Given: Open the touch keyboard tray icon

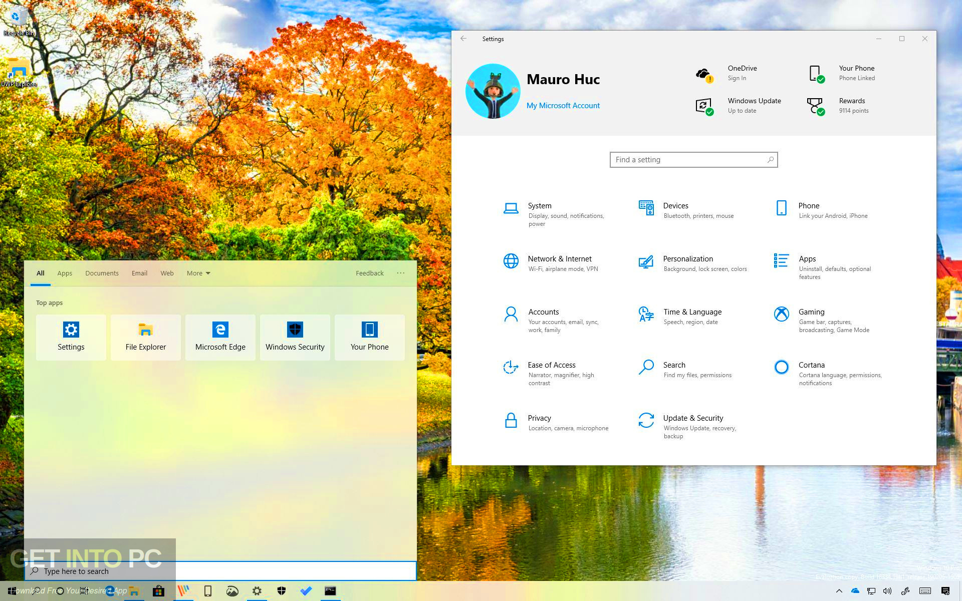Looking at the screenshot, I should click(925, 591).
